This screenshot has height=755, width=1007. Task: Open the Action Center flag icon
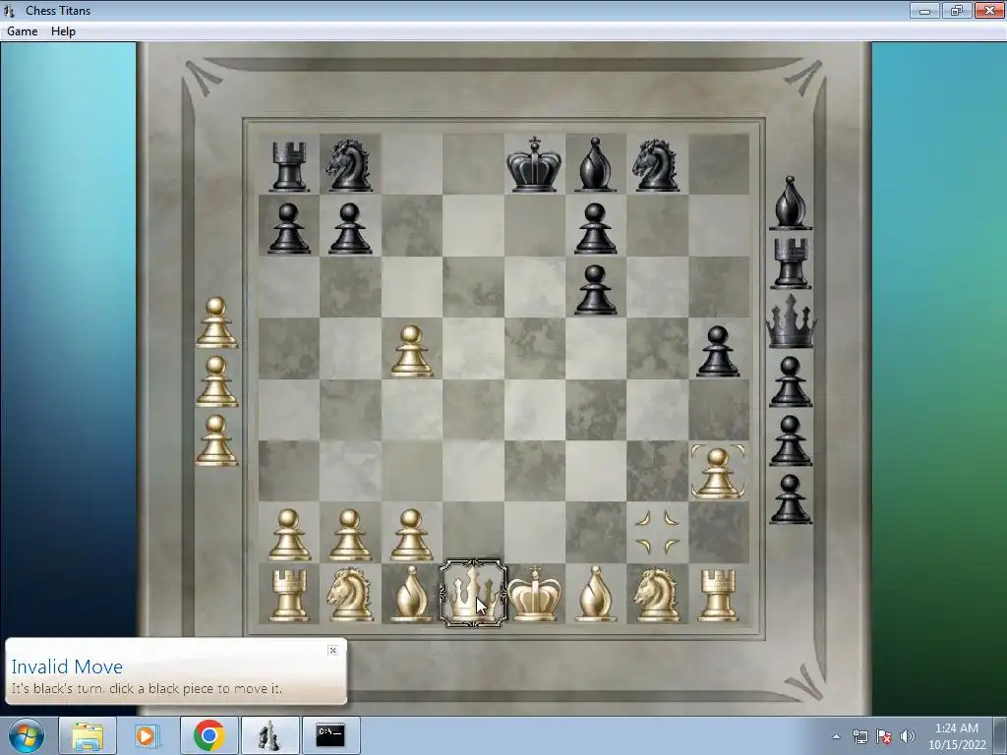click(884, 736)
